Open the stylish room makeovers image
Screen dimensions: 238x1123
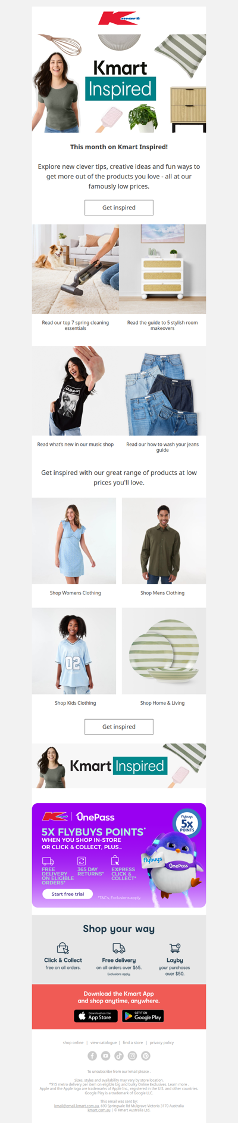click(x=162, y=269)
